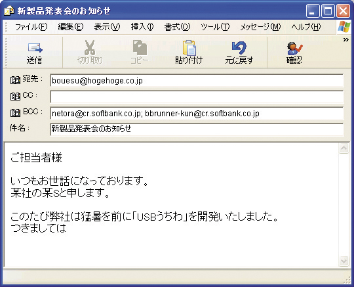Click the 切り取り scissors icon
The image size is (354, 287).
90,47
